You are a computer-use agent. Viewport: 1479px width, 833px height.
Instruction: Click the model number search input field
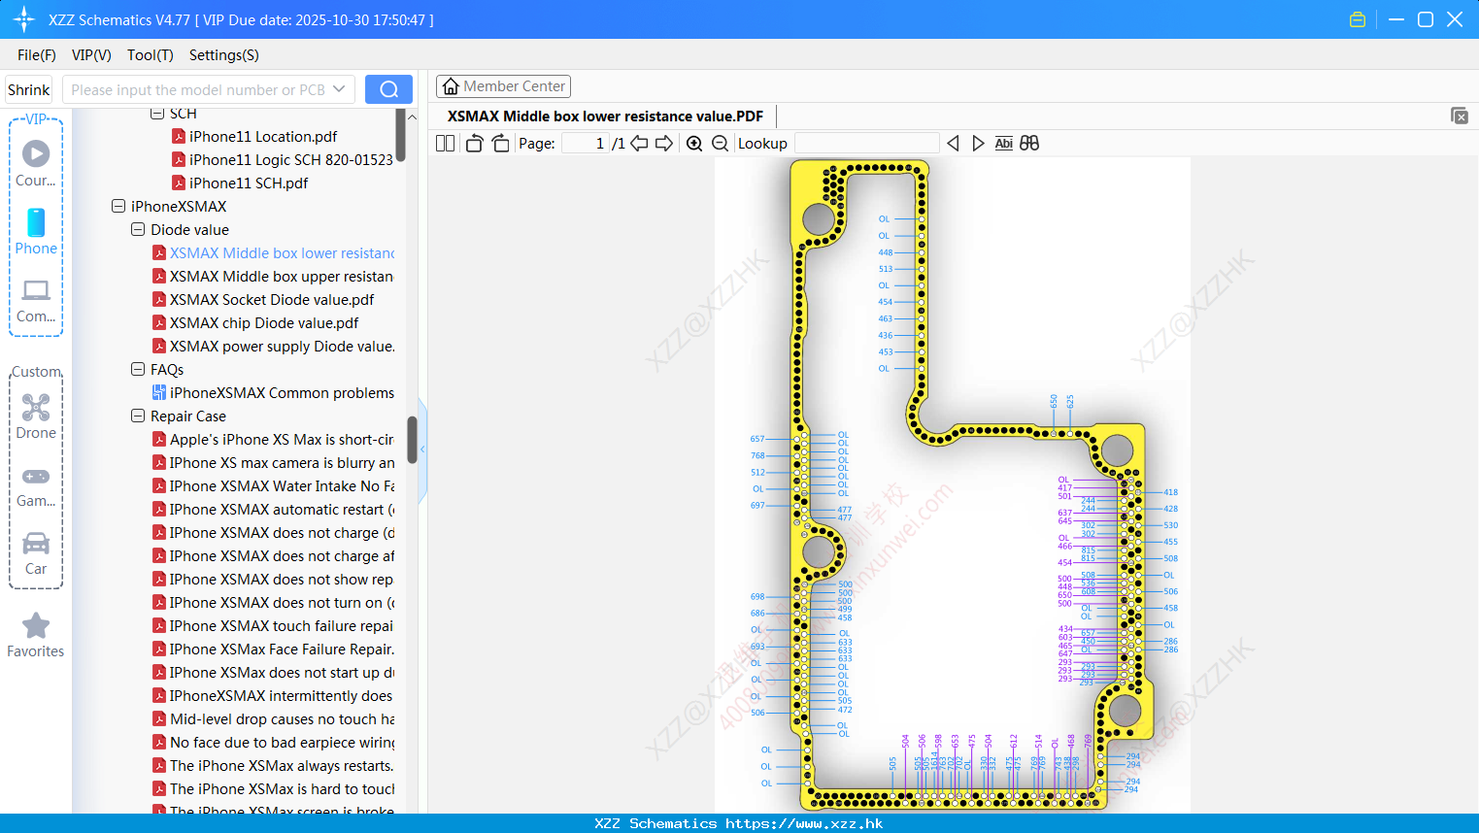click(198, 89)
